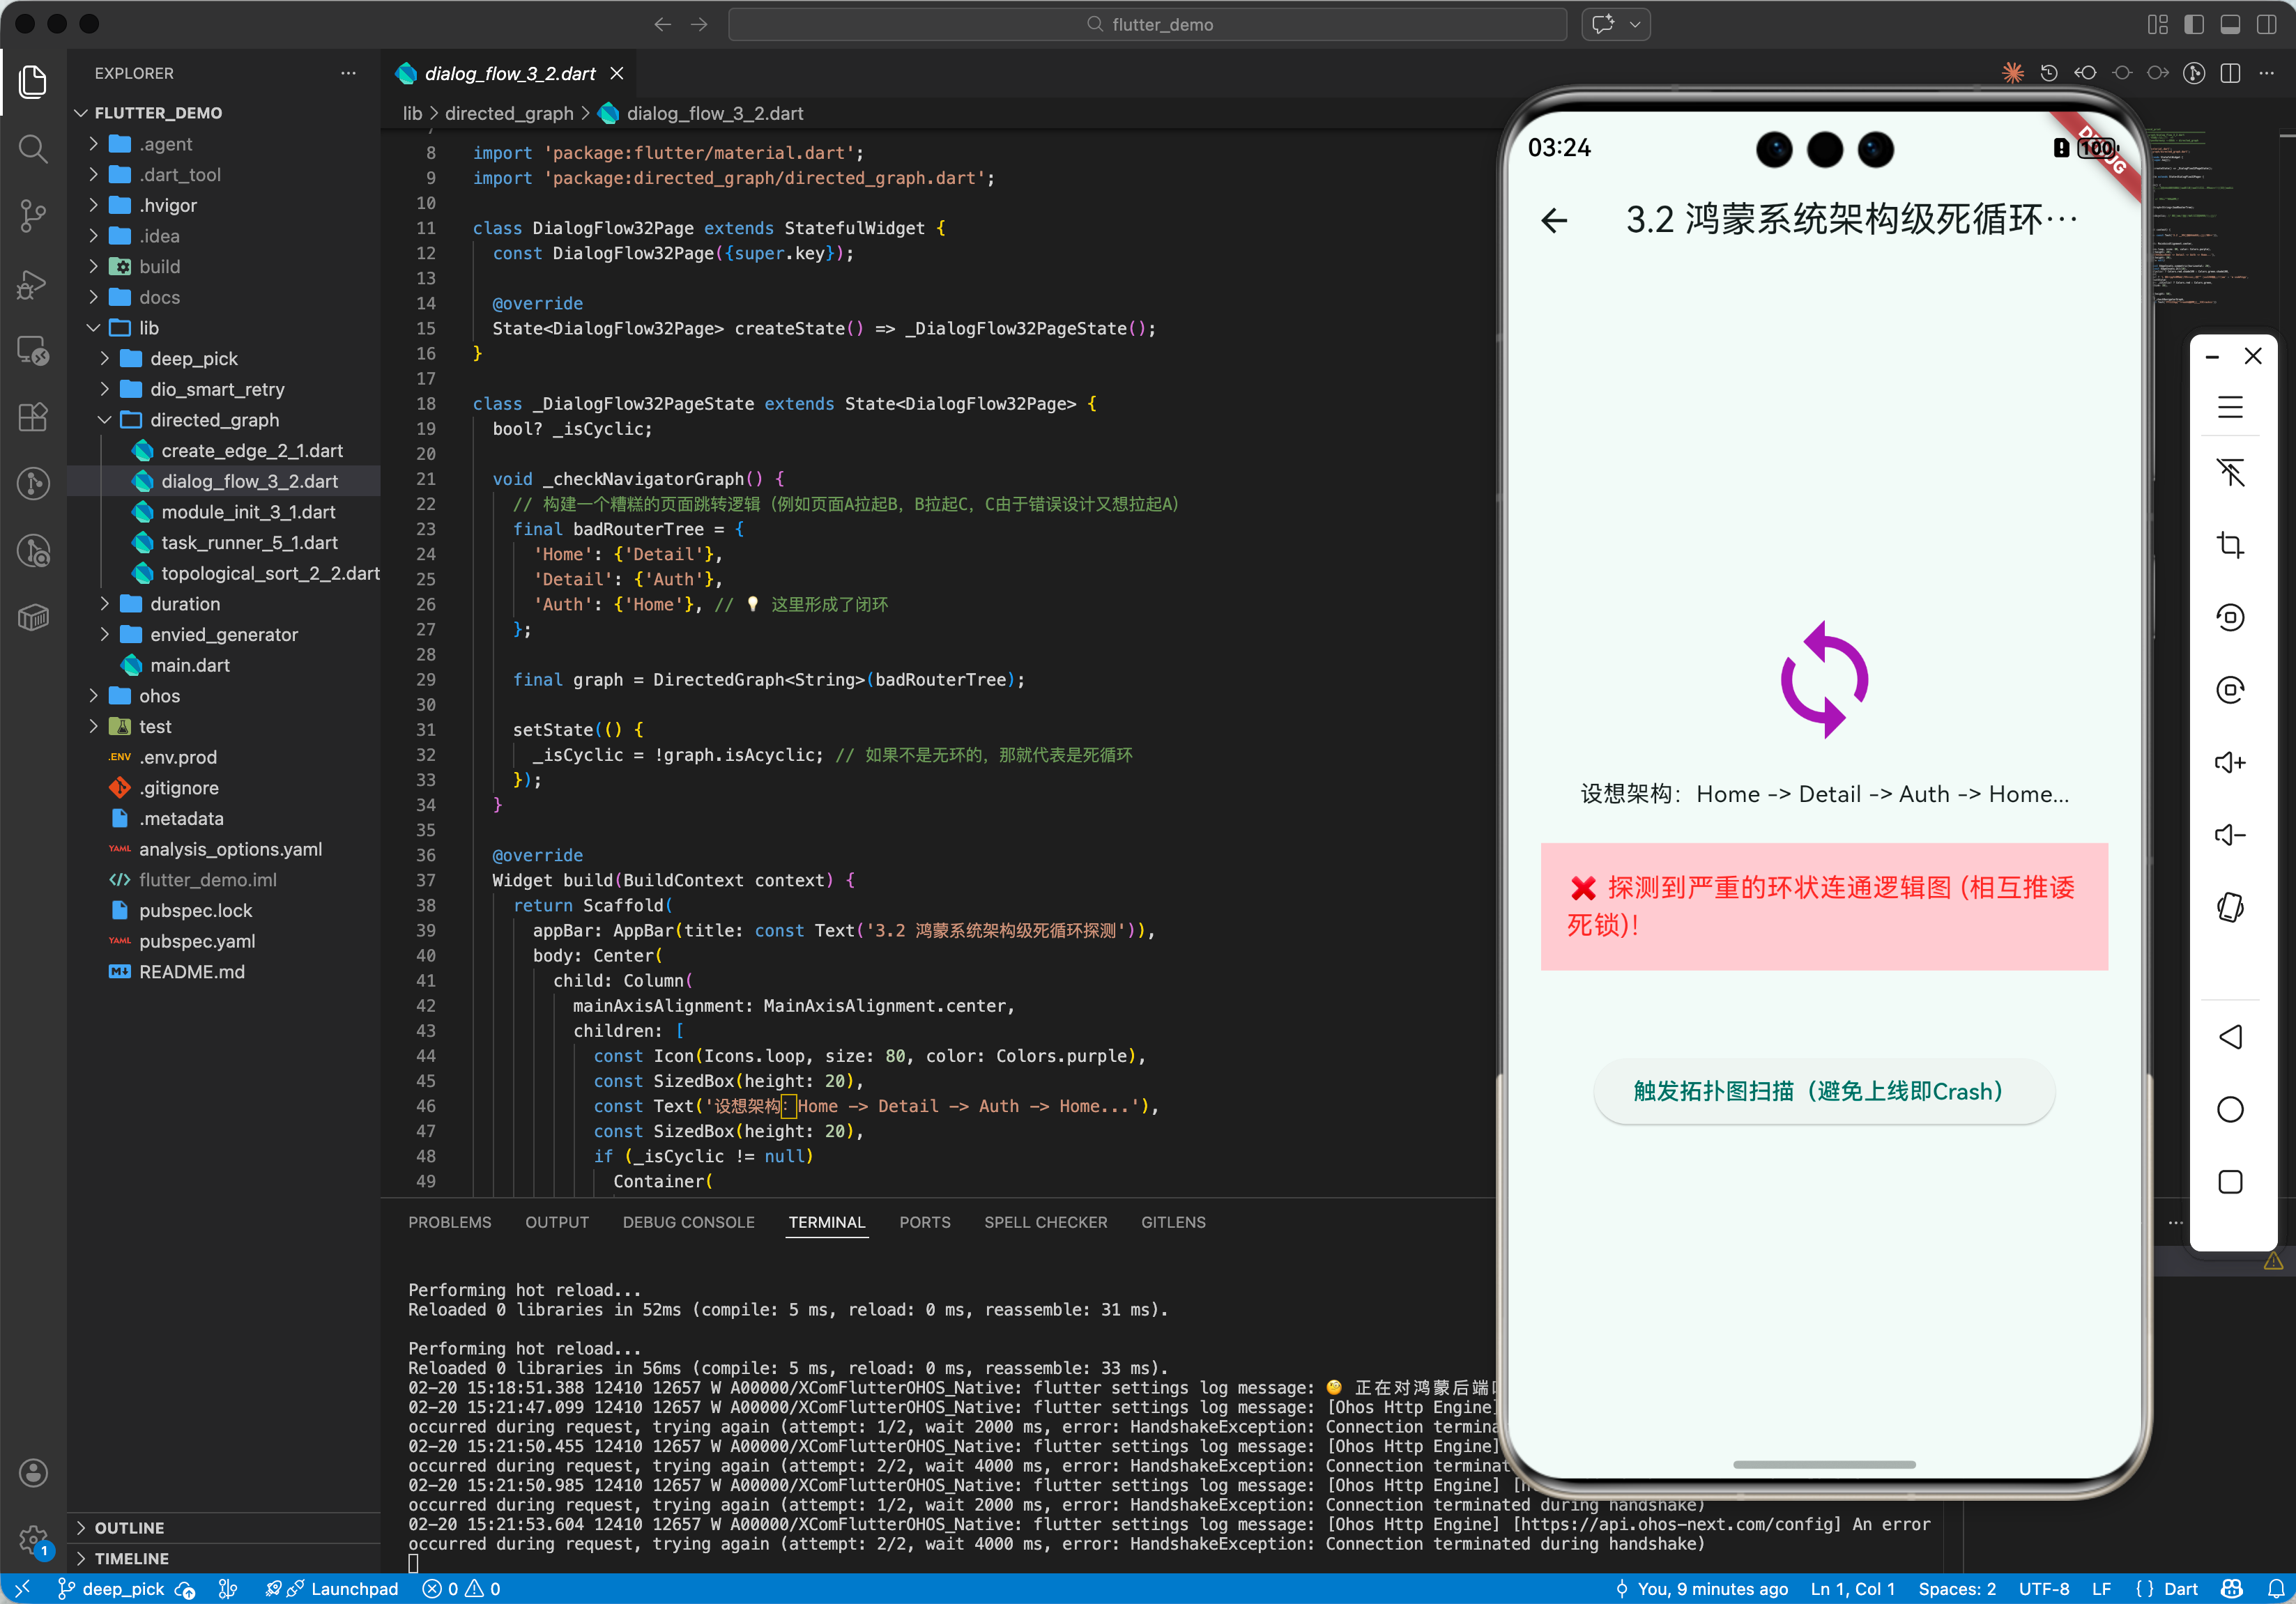Expand the OUTLINE section
The height and width of the screenshot is (1604, 2296).
pos(129,1527)
